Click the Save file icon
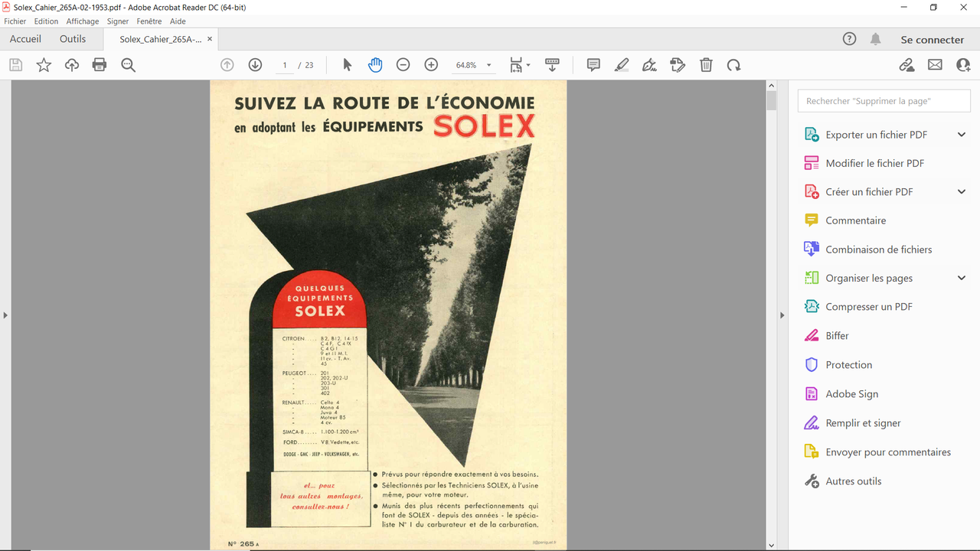Image resolution: width=980 pixels, height=551 pixels. coord(15,65)
